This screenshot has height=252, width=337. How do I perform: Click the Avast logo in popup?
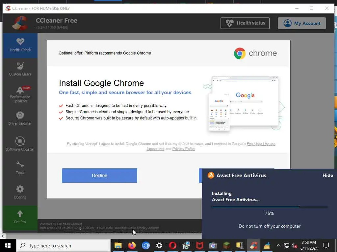[x=211, y=175]
